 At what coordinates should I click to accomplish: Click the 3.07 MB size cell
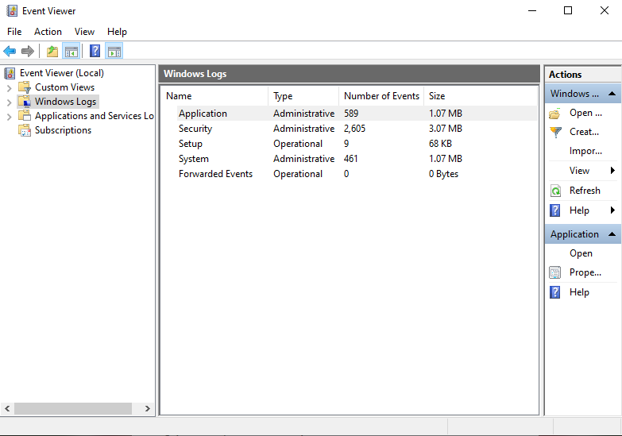click(446, 129)
